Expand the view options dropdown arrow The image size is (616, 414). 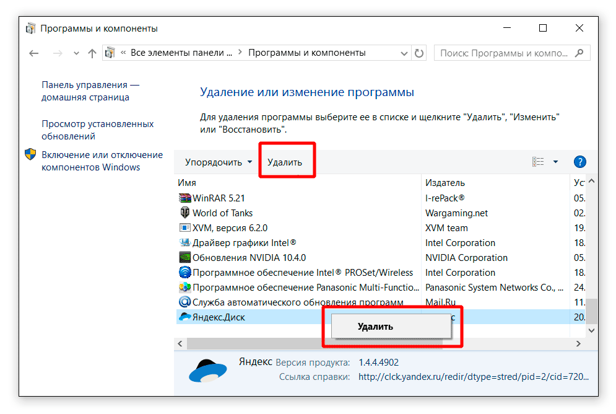click(x=555, y=162)
